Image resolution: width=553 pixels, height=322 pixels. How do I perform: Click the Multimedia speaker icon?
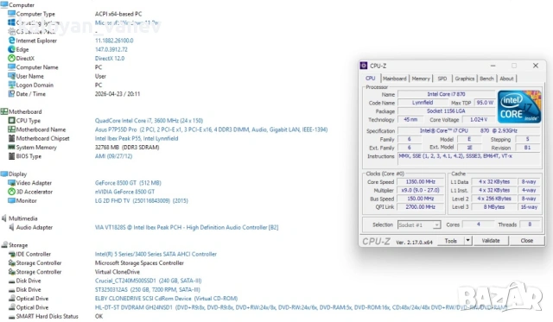click(x=4, y=218)
